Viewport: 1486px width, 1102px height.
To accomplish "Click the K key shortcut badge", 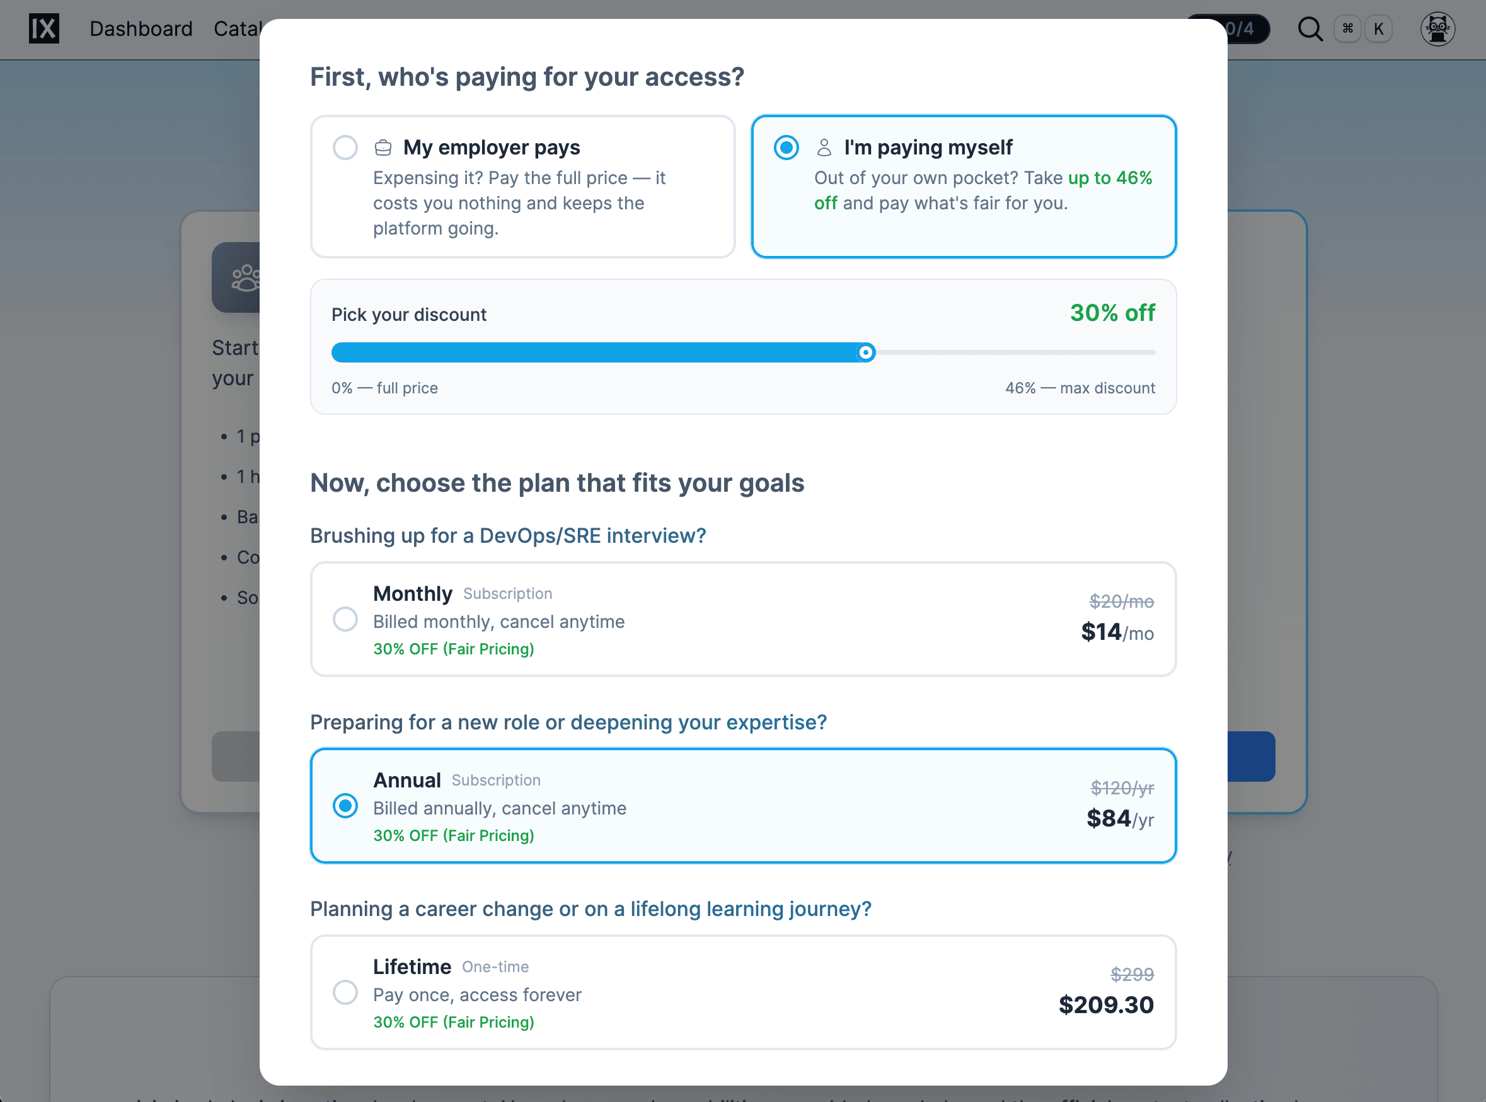I will 1378,28.
